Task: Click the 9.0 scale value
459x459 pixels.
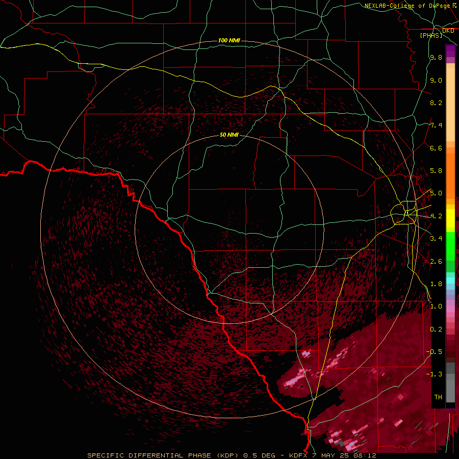Action: 436,80
